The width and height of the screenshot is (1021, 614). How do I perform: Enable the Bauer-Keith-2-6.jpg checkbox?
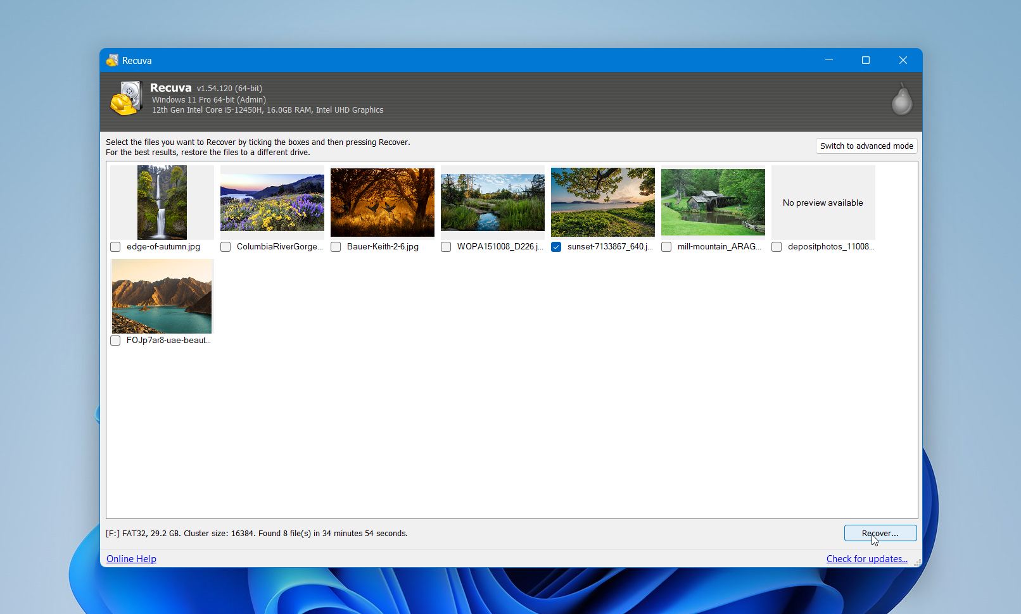coord(336,247)
